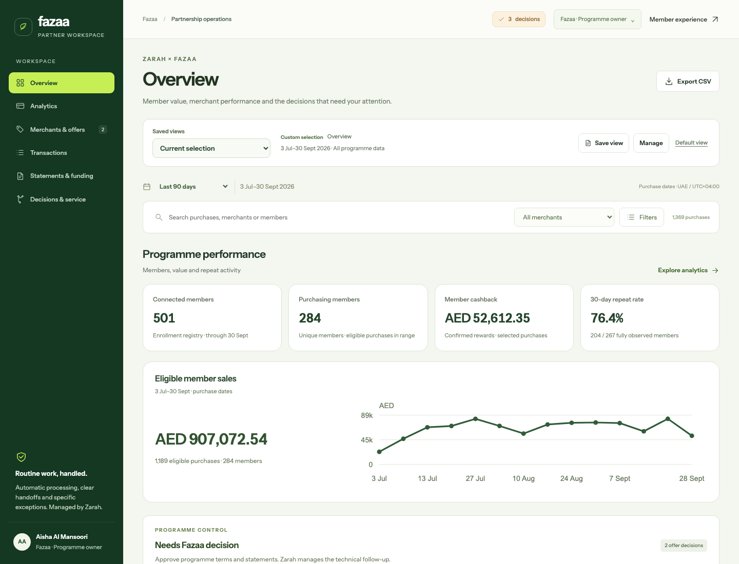Click the fazaa leaf logo icon
The width and height of the screenshot is (739, 564).
(x=23, y=27)
